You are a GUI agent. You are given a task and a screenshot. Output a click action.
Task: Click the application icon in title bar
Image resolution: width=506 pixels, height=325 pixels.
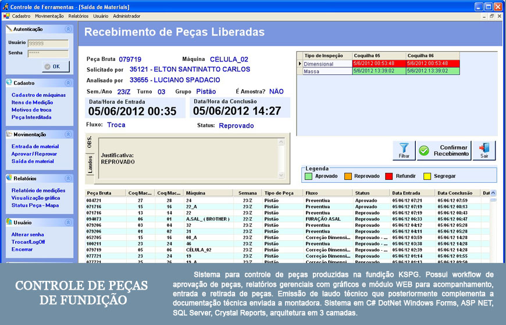click(5, 6)
